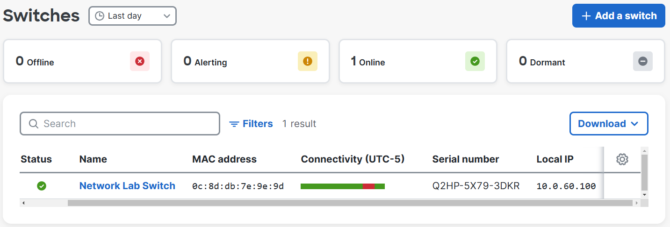Sort by Name column header

(x=93, y=159)
